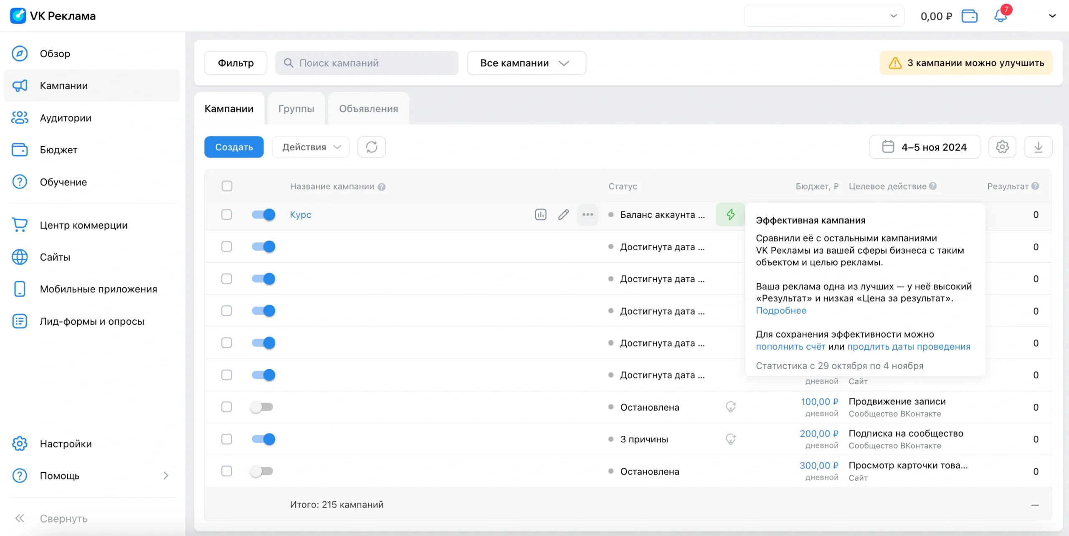Click the blue Создать button
The image size is (1069, 536).
tap(234, 147)
